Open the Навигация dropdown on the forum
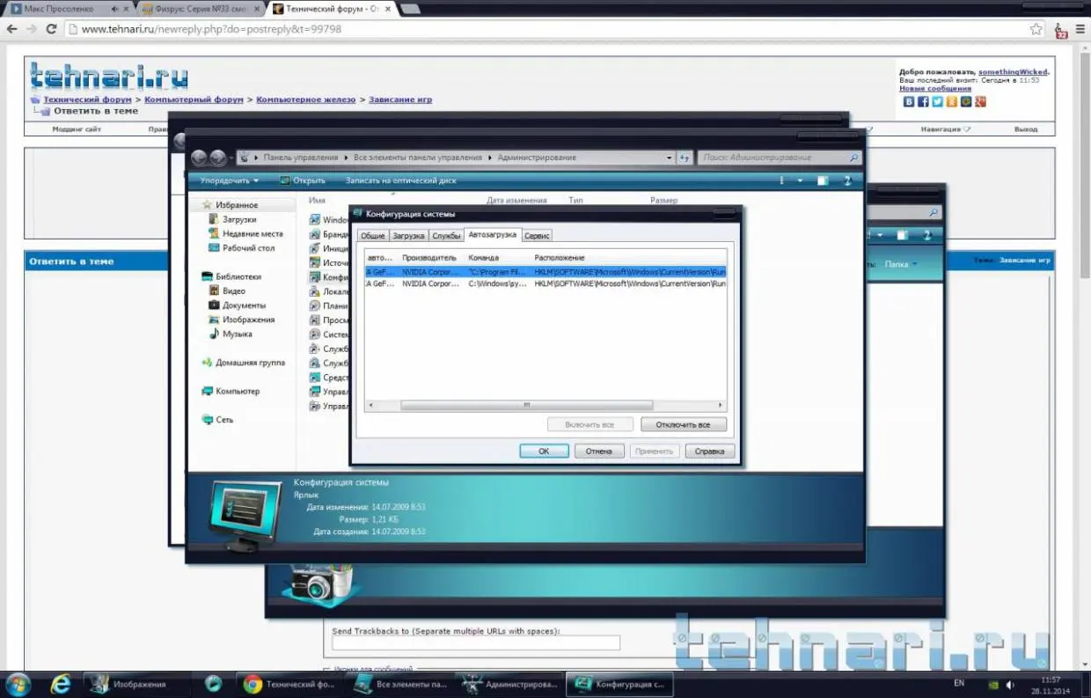The width and height of the screenshot is (1091, 698). pyautogui.click(x=946, y=129)
